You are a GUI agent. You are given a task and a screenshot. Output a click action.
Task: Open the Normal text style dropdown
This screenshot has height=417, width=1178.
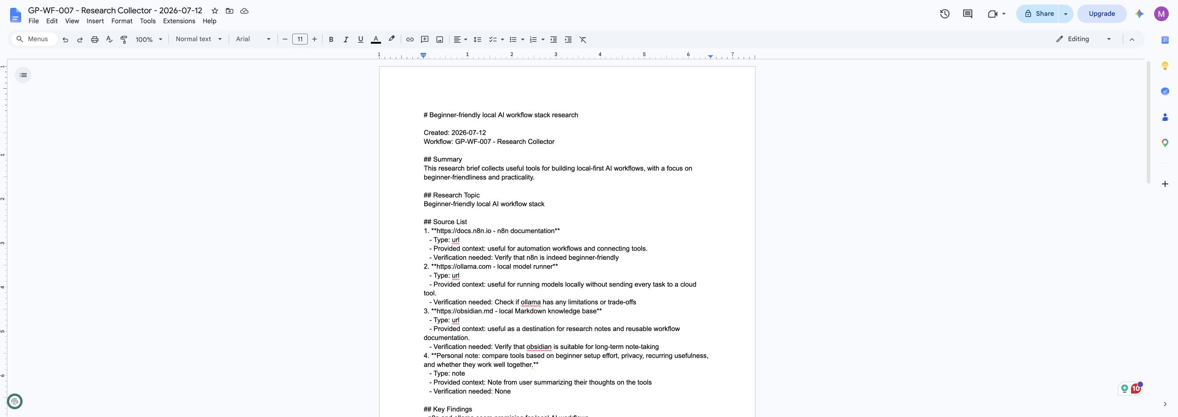199,39
